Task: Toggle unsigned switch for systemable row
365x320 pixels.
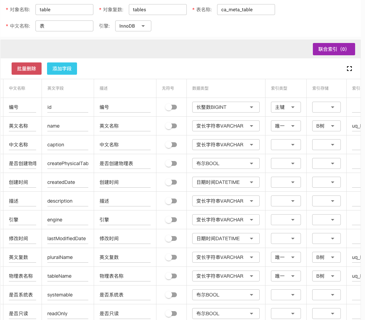Action: [x=171, y=295]
